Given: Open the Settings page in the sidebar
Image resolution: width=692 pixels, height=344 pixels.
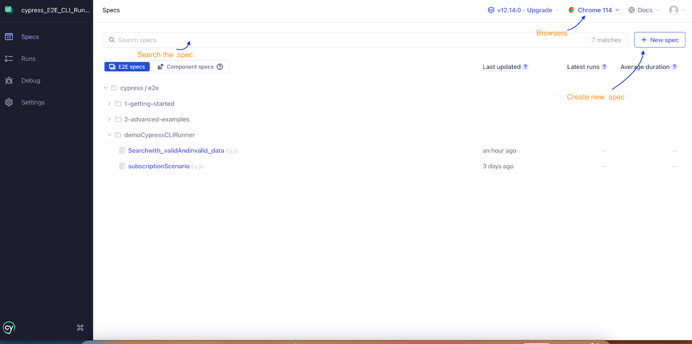Looking at the screenshot, I should coord(33,103).
